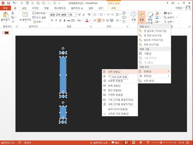Open 빠른 스타일 quick styles
The image size is (193, 145).
point(150,18)
